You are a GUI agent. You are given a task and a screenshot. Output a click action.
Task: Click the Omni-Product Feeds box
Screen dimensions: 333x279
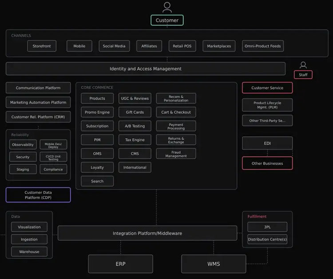point(263,46)
